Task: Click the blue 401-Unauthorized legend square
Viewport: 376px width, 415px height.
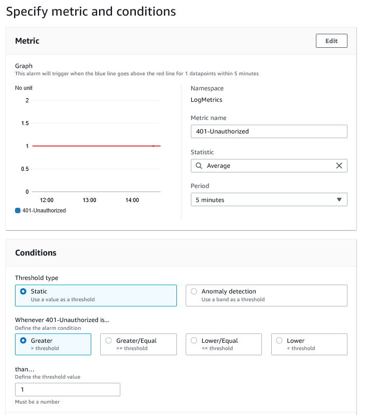Action: (18, 211)
